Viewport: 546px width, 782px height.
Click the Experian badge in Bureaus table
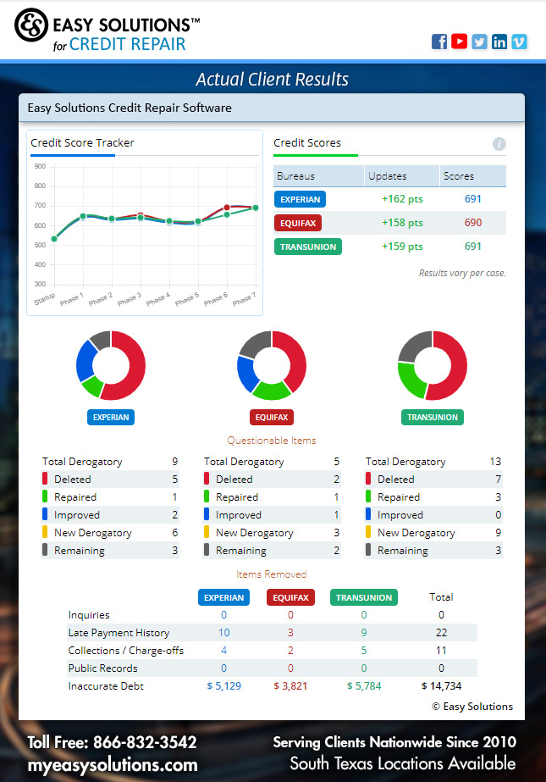(x=301, y=200)
